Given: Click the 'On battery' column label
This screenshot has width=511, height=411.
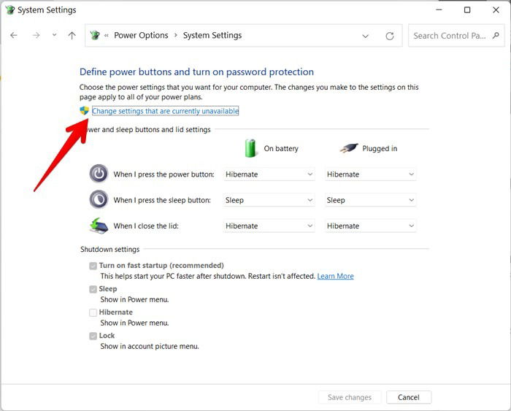Looking at the screenshot, I should 281,149.
